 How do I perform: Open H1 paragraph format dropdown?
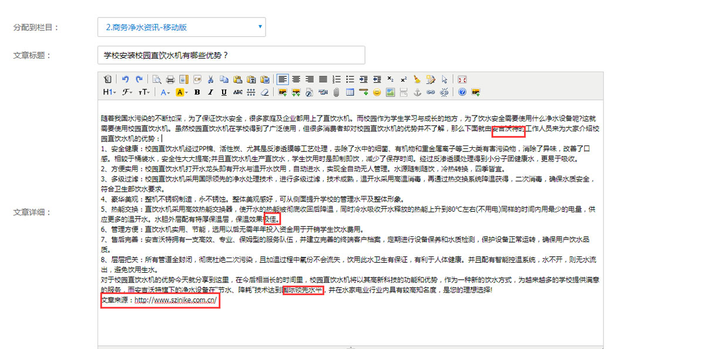tap(110, 92)
